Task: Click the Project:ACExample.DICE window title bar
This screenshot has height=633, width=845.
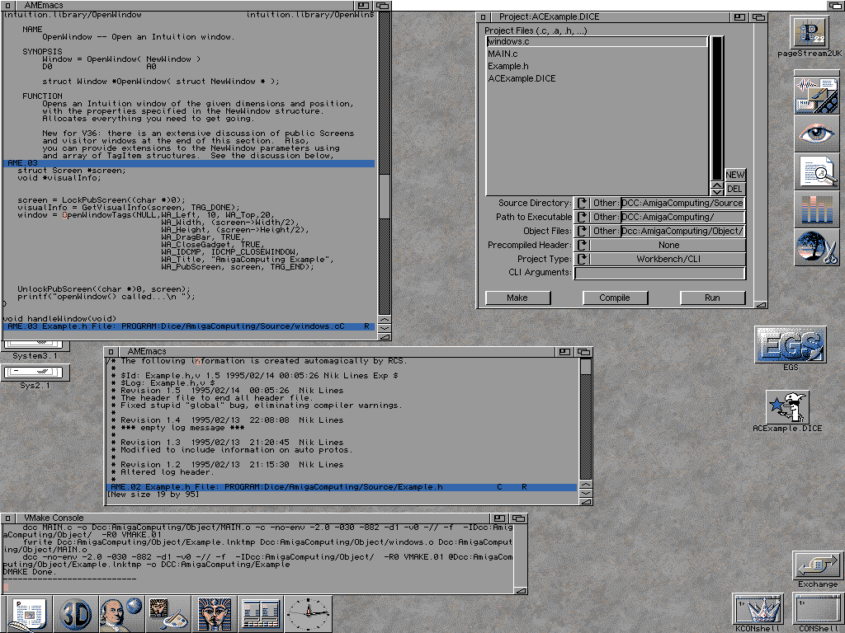Action: [x=610, y=17]
